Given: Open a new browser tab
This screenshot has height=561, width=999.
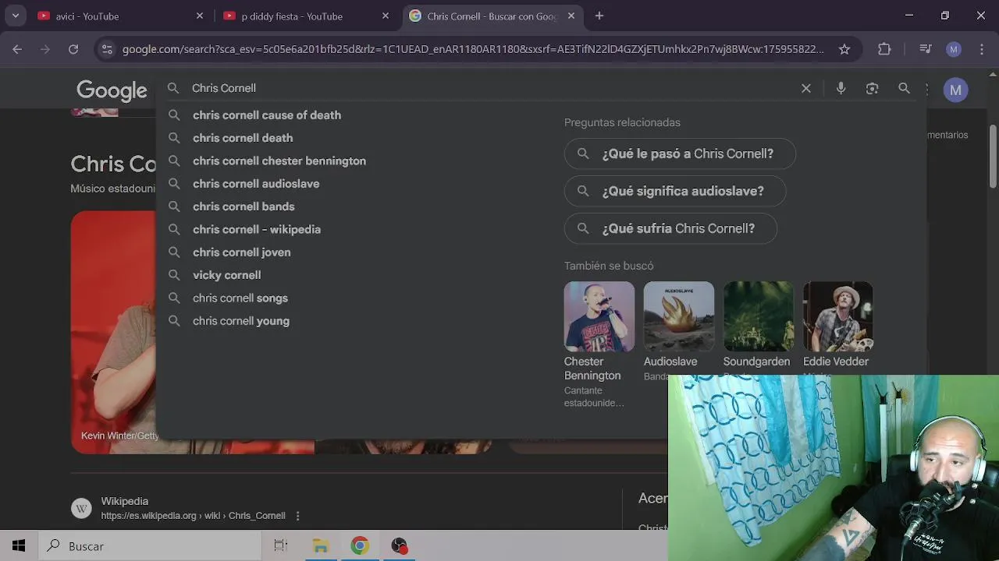Looking at the screenshot, I should 599,16.
